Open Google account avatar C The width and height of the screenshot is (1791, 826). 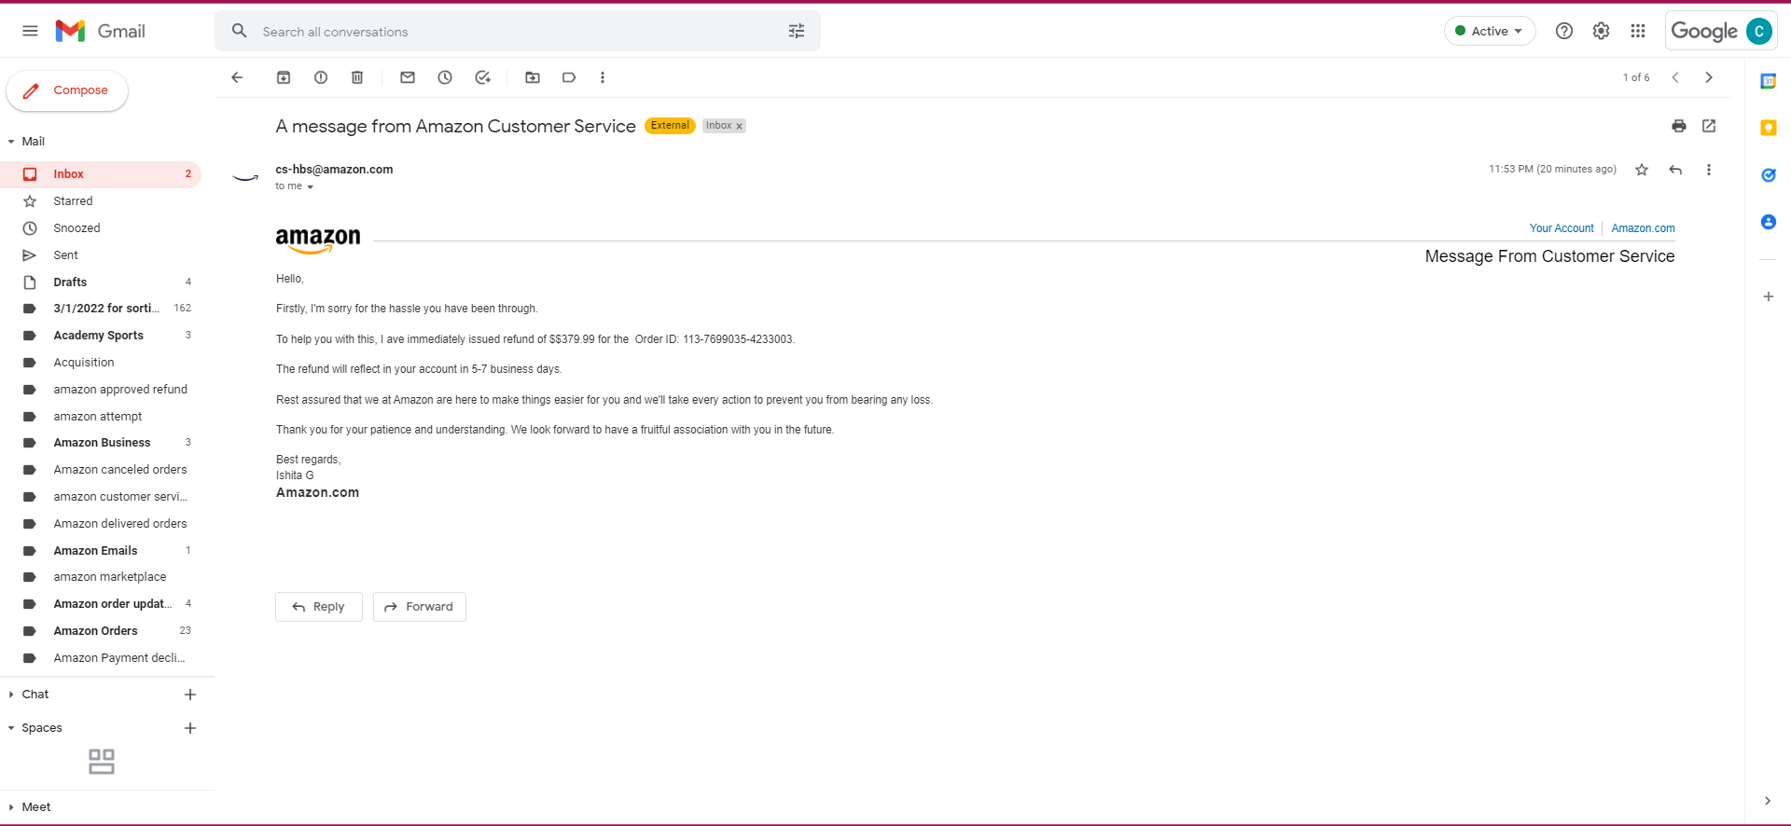(1759, 31)
